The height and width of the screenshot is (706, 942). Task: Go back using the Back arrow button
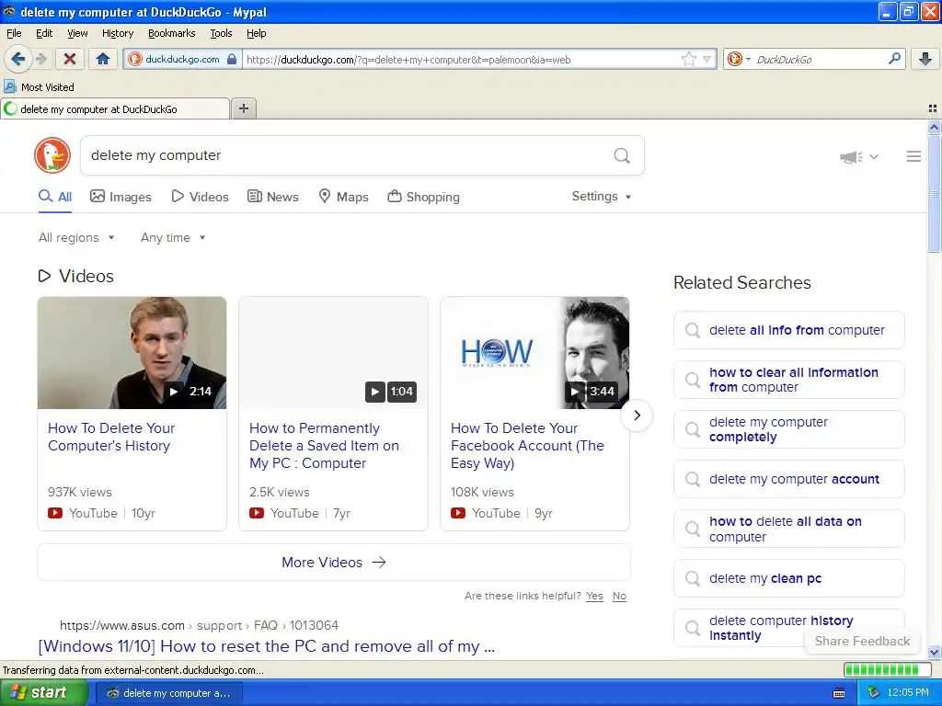[18, 59]
